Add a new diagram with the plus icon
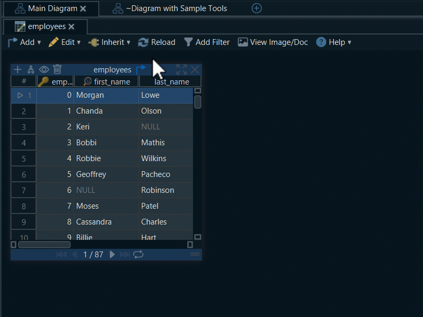 click(x=256, y=8)
